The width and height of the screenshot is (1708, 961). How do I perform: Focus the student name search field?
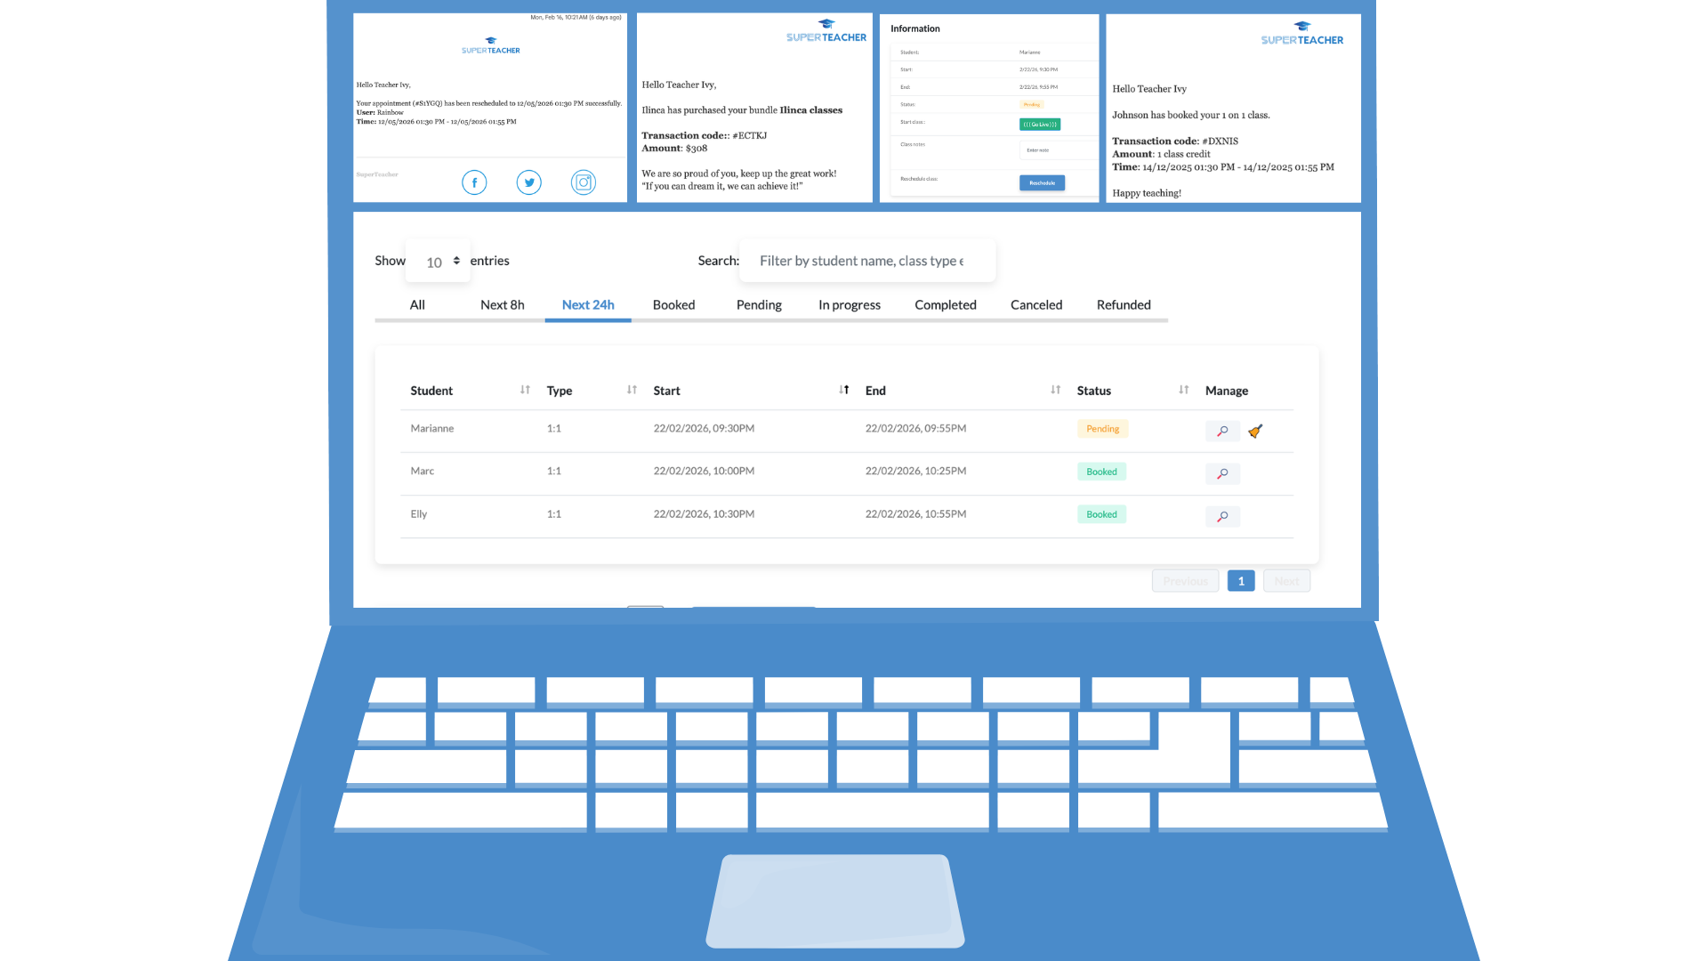click(866, 261)
